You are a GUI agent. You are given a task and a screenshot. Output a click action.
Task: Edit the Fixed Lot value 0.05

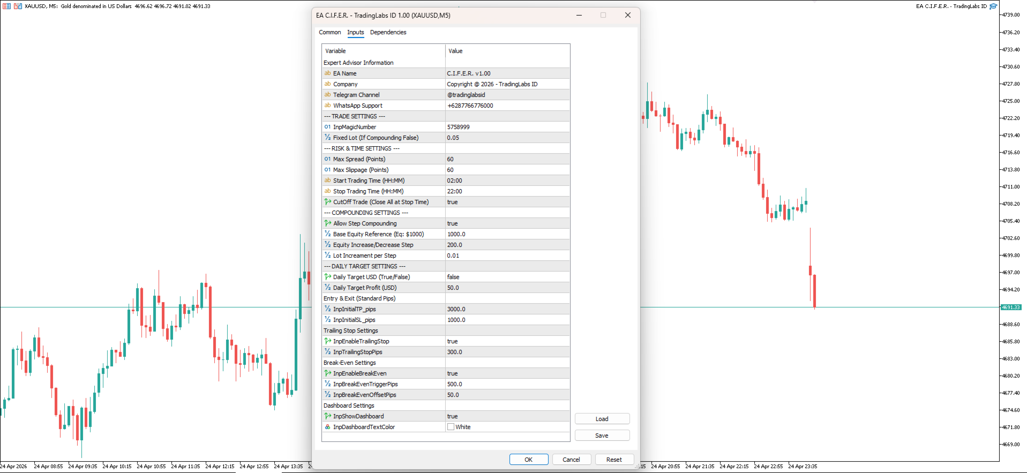click(507, 138)
